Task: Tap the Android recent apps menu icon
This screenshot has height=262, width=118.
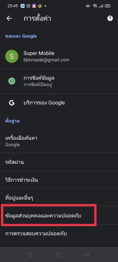Action: point(31,255)
